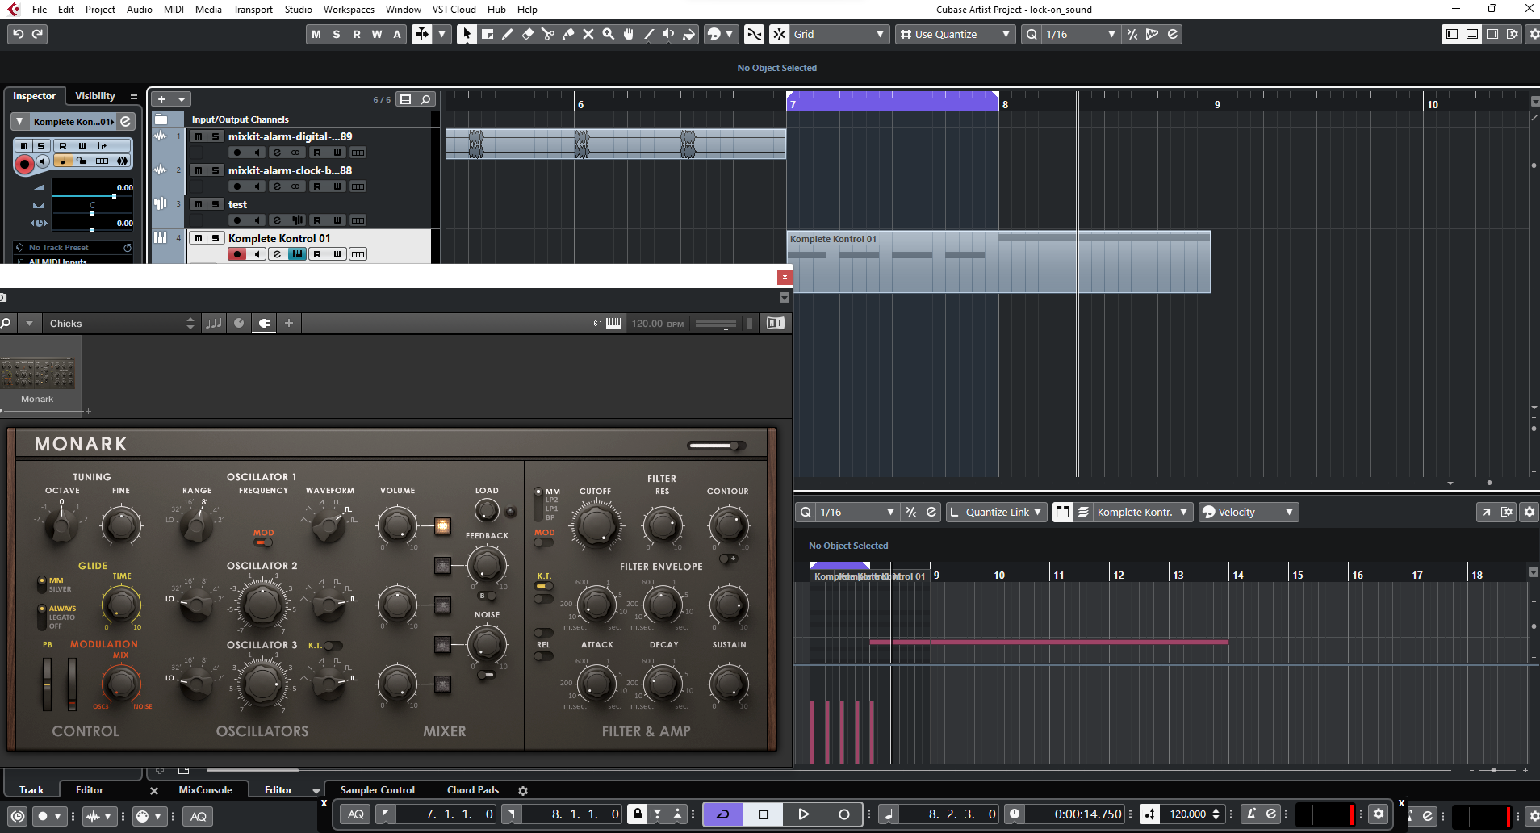Image resolution: width=1540 pixels, height=833 pixels.
Task: Click the Stop button in transport
Action: coord(764,814)
